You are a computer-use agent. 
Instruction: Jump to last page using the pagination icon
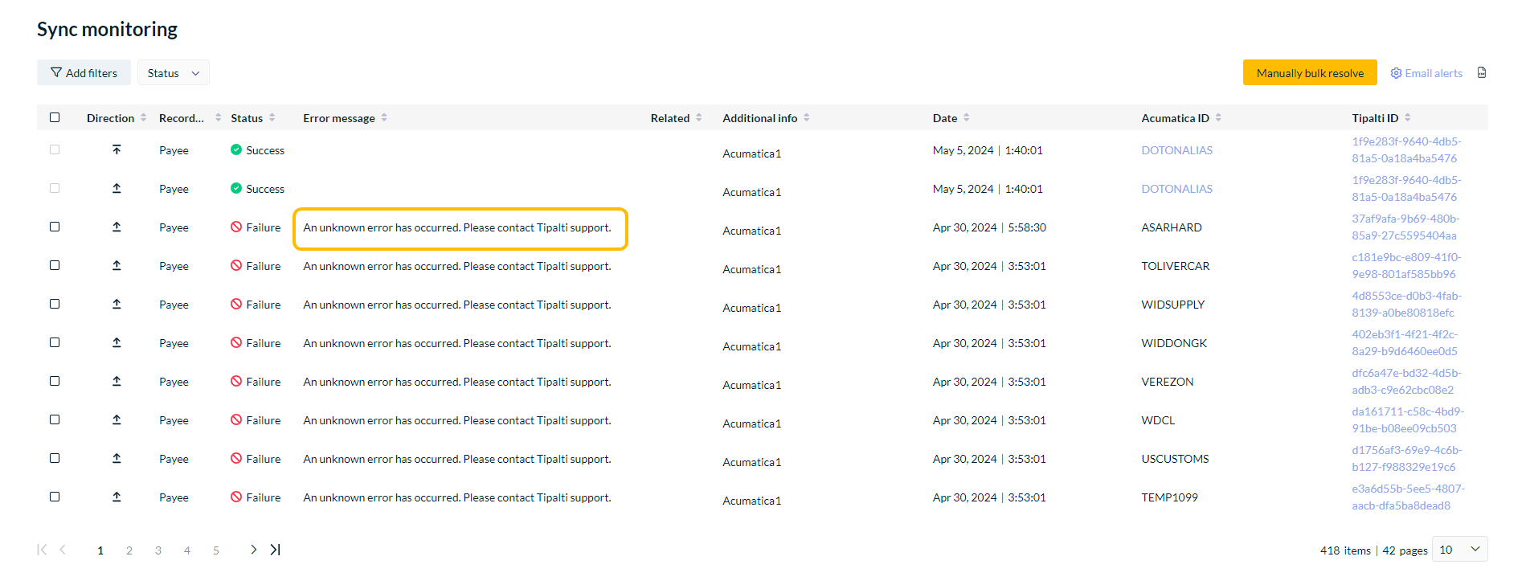(276, 550)
